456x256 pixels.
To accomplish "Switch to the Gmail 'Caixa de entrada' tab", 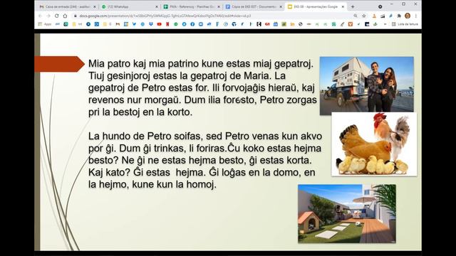I will (68, 6).
